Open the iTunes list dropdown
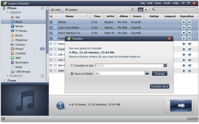The width and height of the screenshot is (199, 124). coord(165,66)
